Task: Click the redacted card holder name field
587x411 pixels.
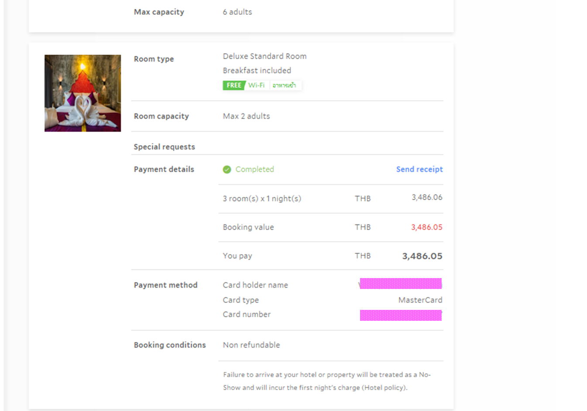Action: tap(401, 284)
